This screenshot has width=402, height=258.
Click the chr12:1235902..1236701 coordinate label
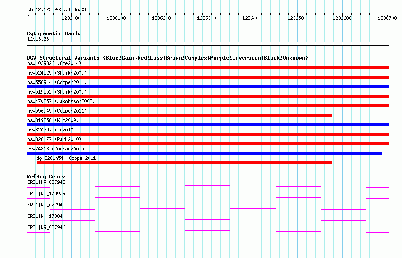pyautogui.click(x=57, y=10)
